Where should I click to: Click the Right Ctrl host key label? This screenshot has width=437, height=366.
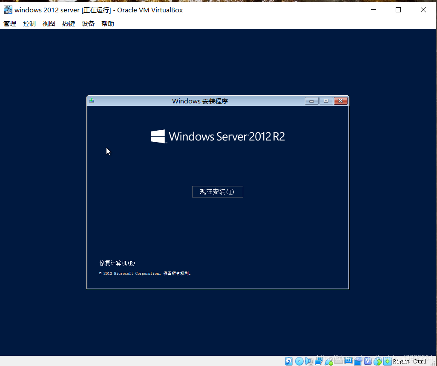tap(409, 361)
